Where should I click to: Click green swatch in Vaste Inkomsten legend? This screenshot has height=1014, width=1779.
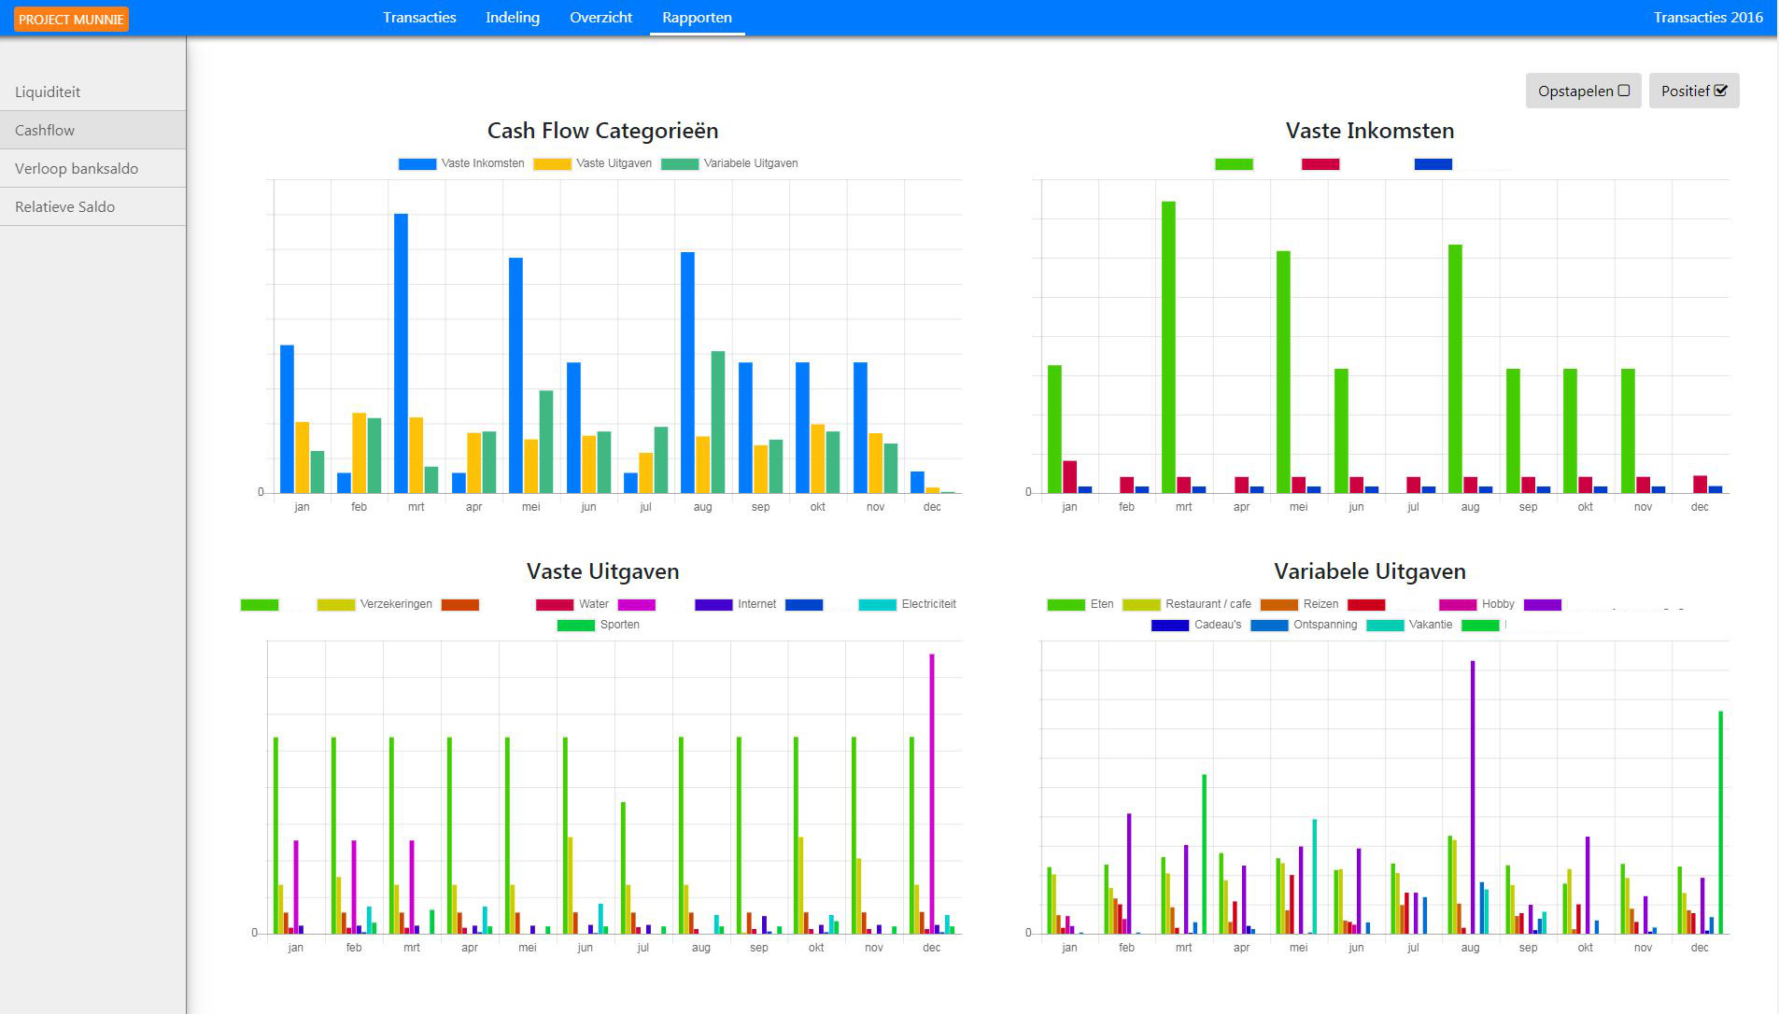click(x=1234, y=164)
